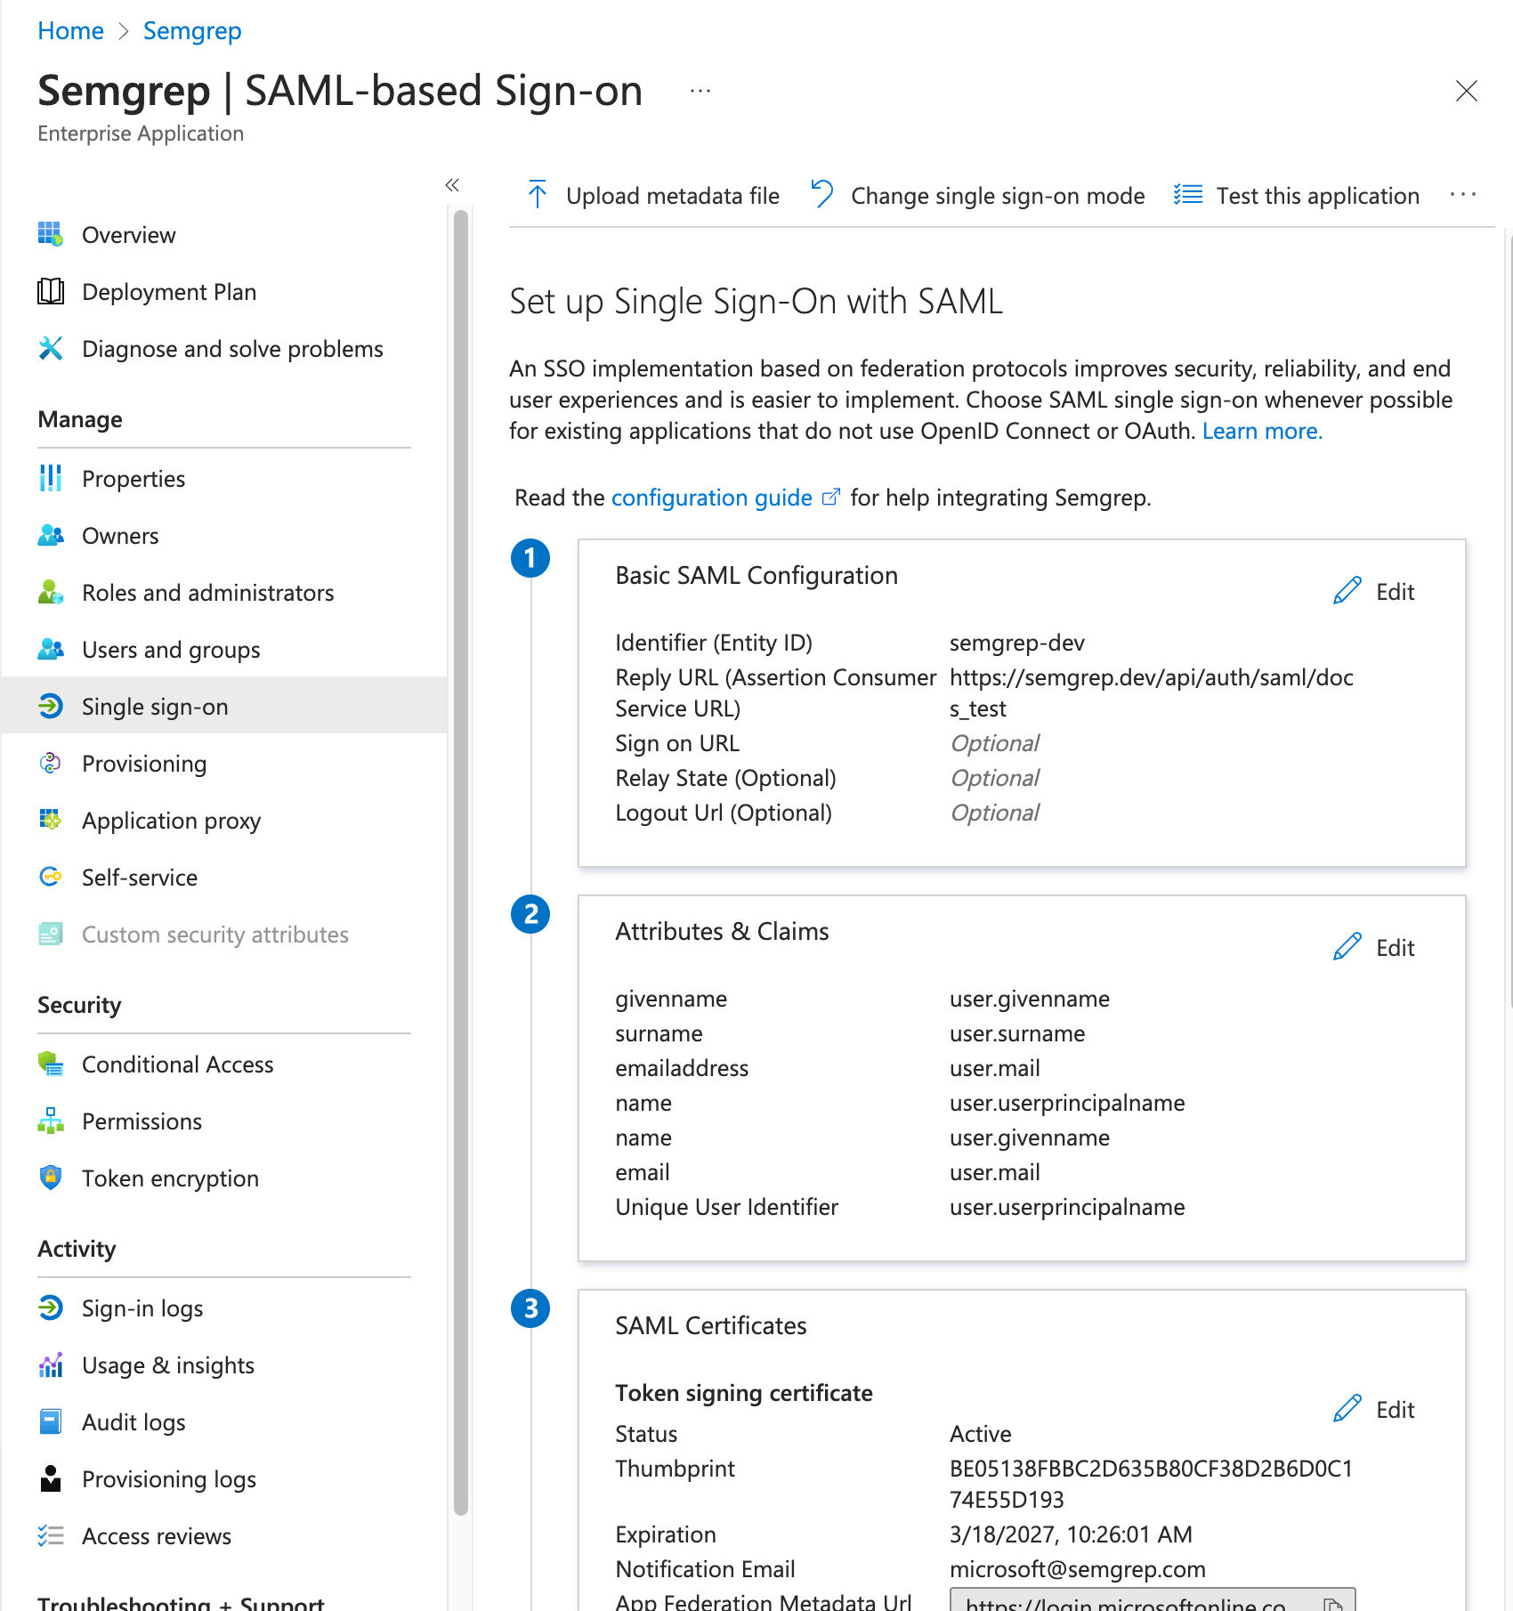Open Token encryption under Security

[170, 1178]
